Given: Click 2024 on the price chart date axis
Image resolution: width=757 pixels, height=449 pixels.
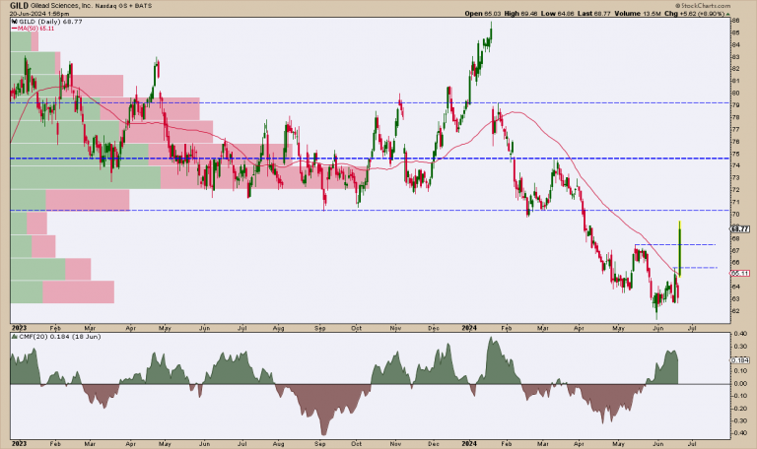Looking at the screenshot, I should 469,328.
